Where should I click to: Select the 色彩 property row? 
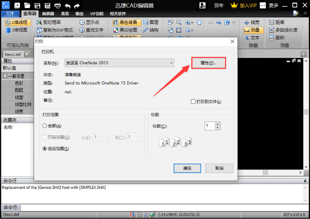(18, 83)
